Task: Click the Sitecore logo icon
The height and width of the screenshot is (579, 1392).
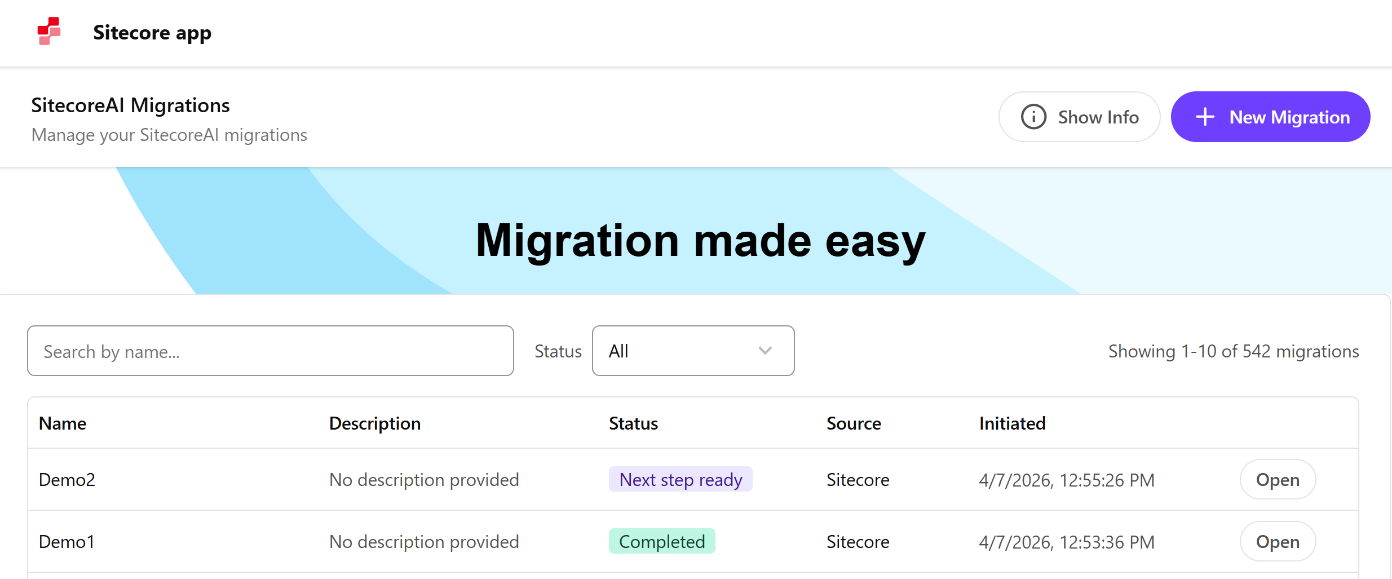Action: [49, 31]
